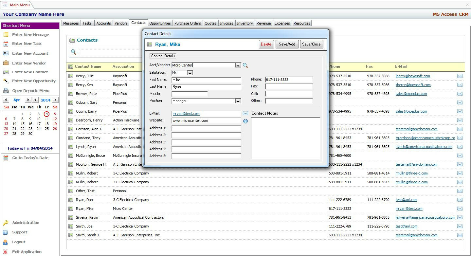Click the Enter New Opportunity wand icon
The height and width of the screenshot is (256, 471).
point(6,81)
